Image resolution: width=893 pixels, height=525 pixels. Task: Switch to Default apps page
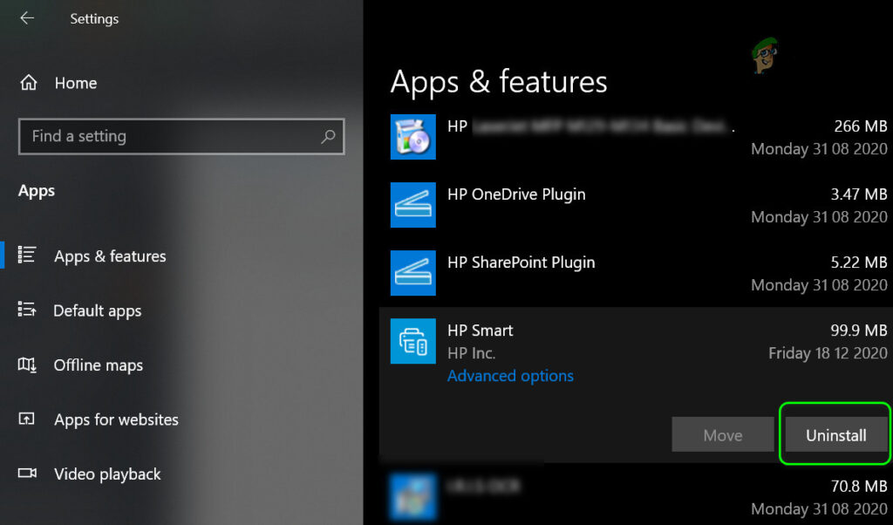pyautogui.click(x=98, y=310)
